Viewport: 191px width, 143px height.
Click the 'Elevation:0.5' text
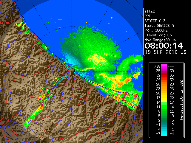click(158, 35)
